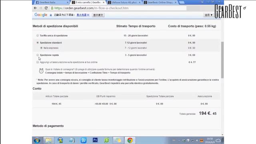Click the show original button in translate bar
Image resolution: width=256 pixels, height=144 pixels.
(x=98, y=15)
